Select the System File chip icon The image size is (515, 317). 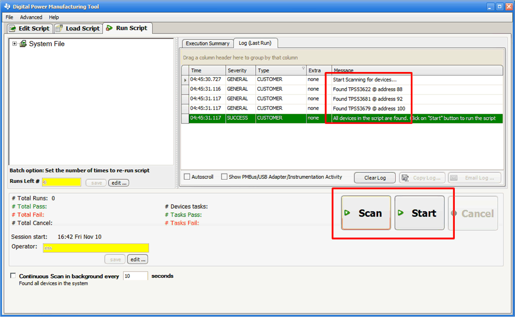[23, 44]
